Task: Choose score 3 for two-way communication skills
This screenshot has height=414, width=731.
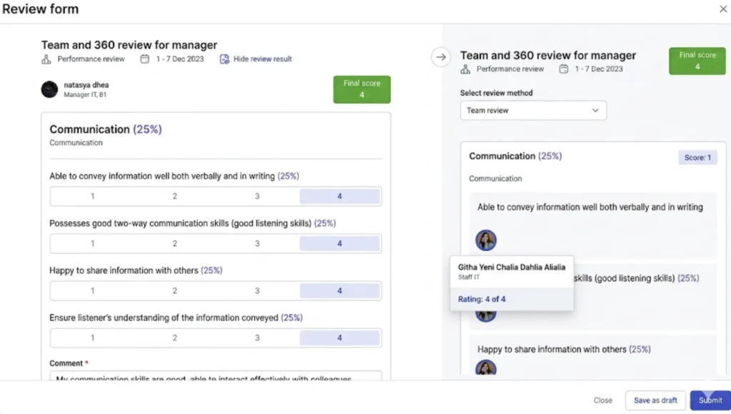Action: [x=258, y=242]
